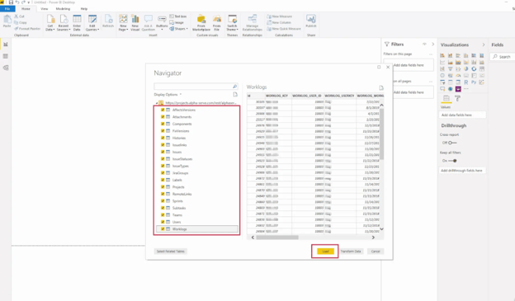This screenshot has height=301, width=515.
Task: Uncheck the AffectsVersions table
Action: tap(163, 110)
